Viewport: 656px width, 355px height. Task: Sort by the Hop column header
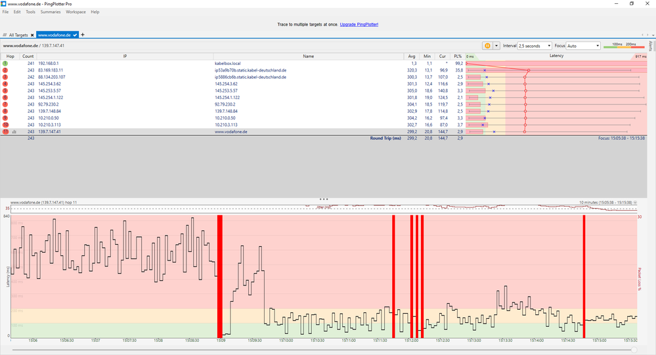[11, 56]
